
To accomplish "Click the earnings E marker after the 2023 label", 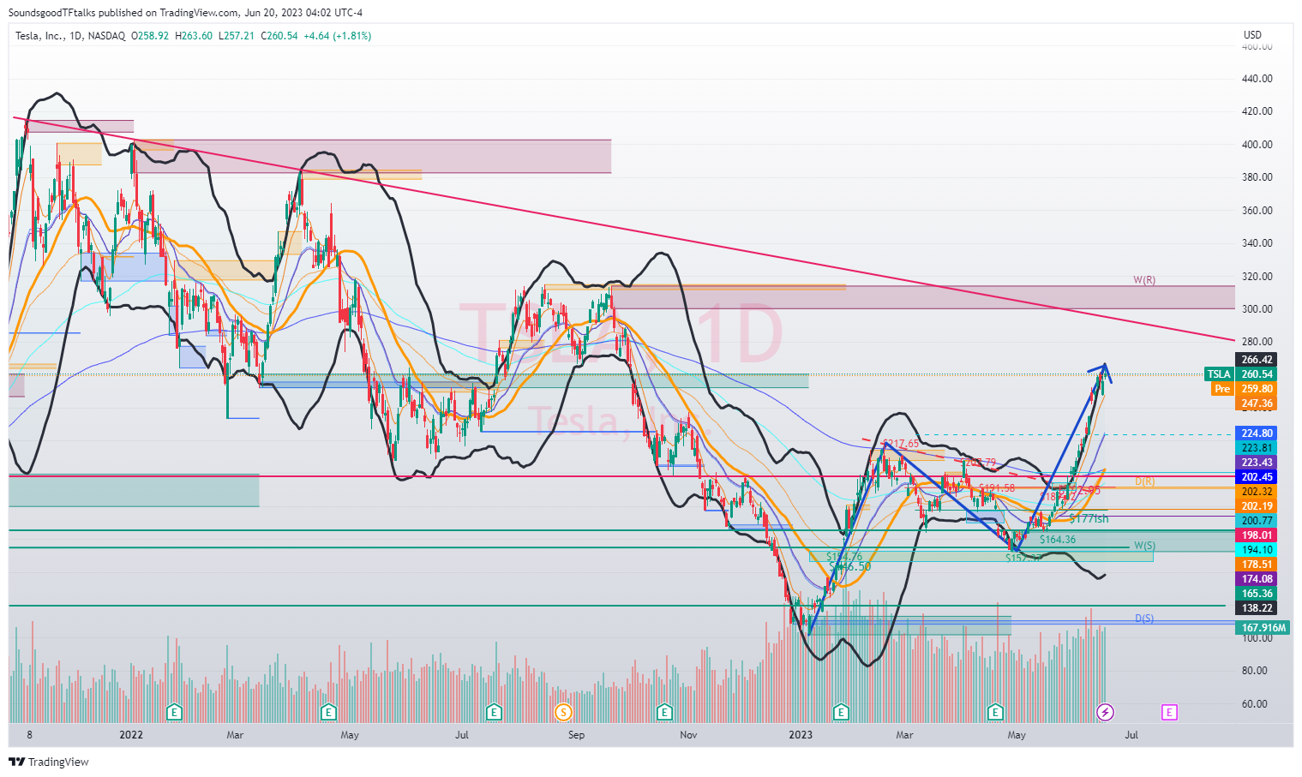I will [x=842, y=712].
